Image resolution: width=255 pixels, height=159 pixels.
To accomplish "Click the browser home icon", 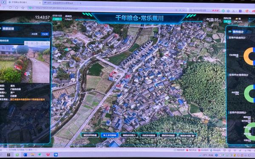I will tap(17, 8).
